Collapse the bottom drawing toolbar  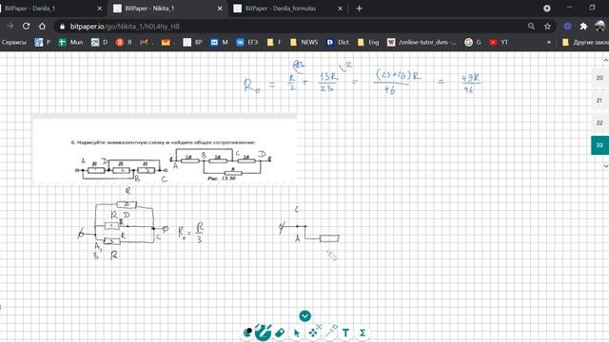tap(304, 315)
